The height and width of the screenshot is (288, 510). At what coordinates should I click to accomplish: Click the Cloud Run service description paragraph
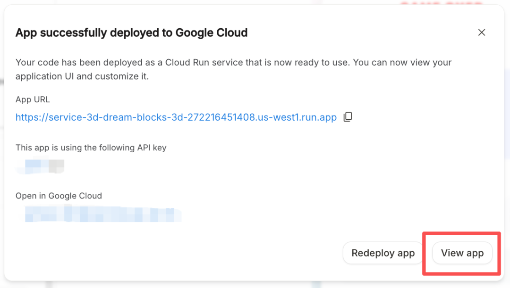click(233, 69)
